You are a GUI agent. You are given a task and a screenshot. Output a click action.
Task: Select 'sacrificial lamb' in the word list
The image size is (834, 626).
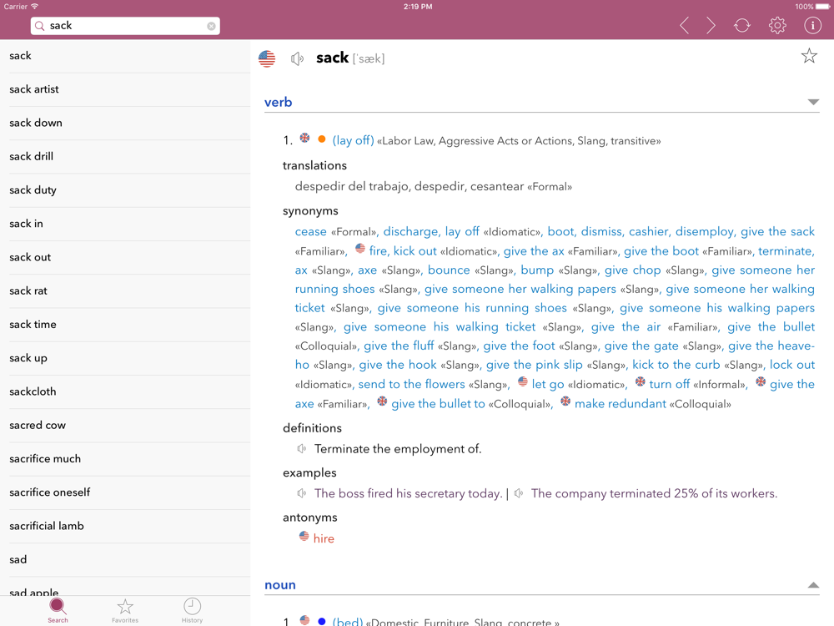click(125, 526)
